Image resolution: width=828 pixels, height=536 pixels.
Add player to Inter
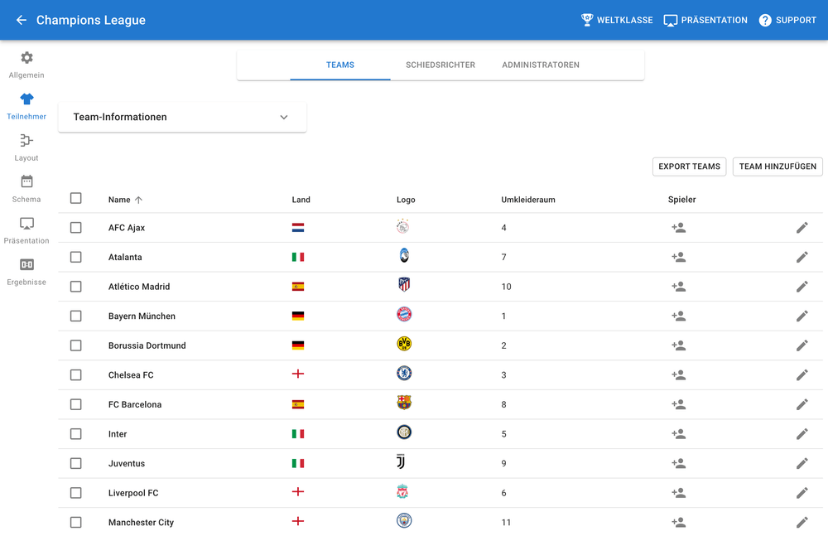coord(679,434)
